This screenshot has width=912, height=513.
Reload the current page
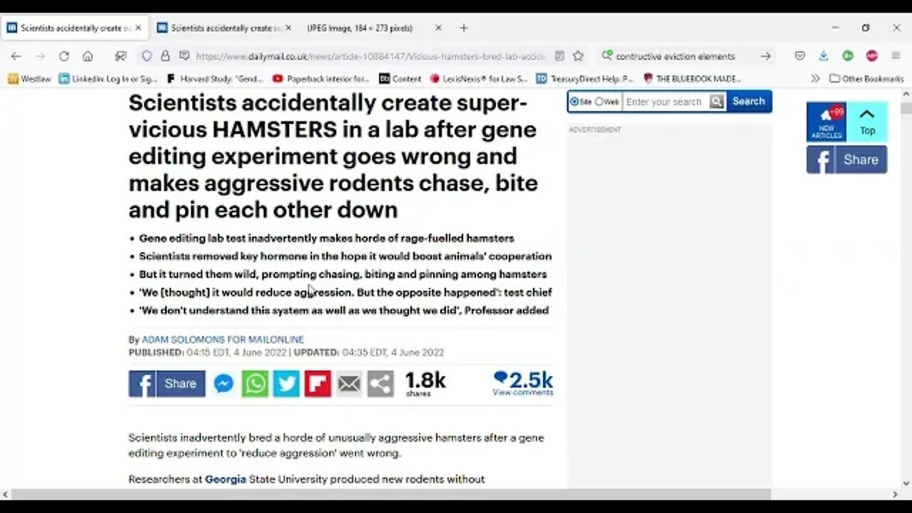click(x=63, y=56)
